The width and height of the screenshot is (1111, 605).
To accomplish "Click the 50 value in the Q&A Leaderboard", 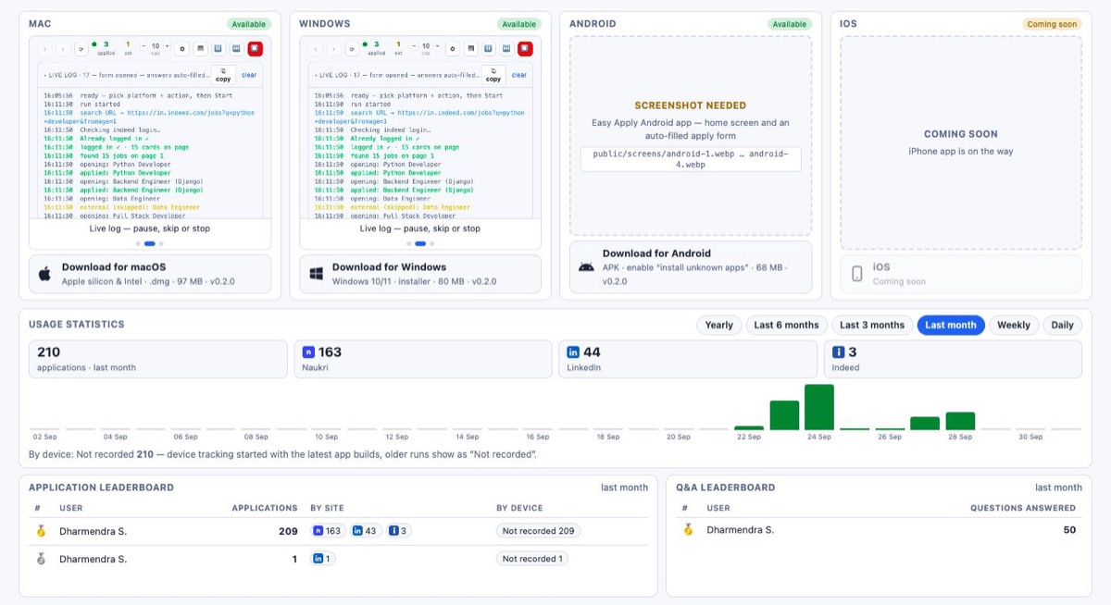I will [x=1069, y=530].
